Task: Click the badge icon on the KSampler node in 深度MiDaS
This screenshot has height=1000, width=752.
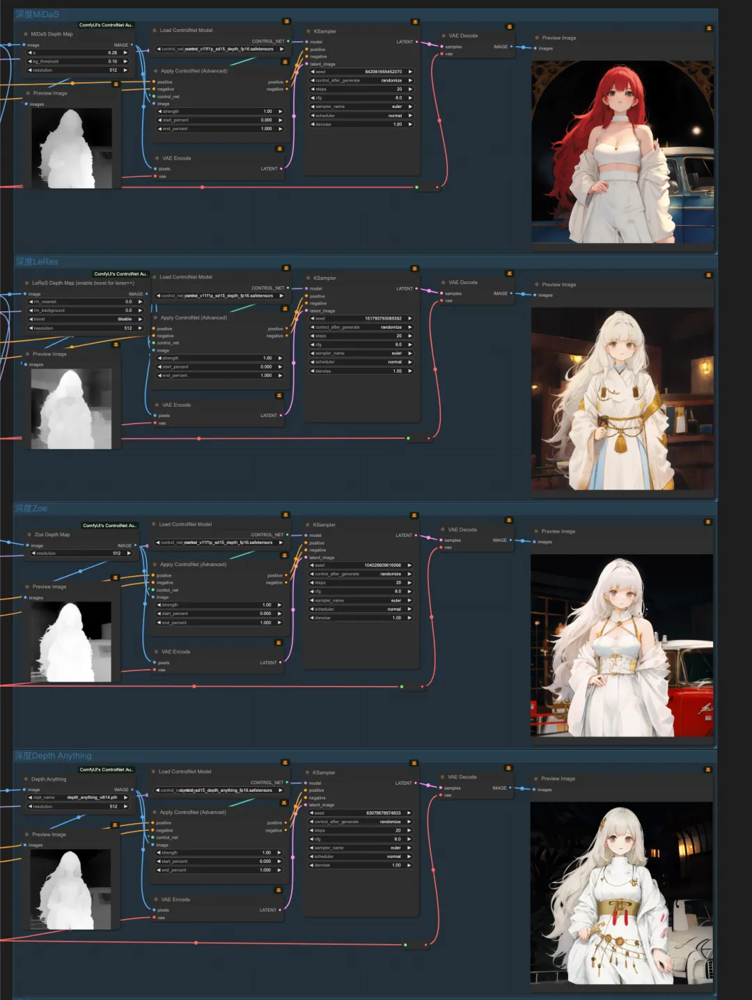Action: pyautogui.click(x=414, y=22)
